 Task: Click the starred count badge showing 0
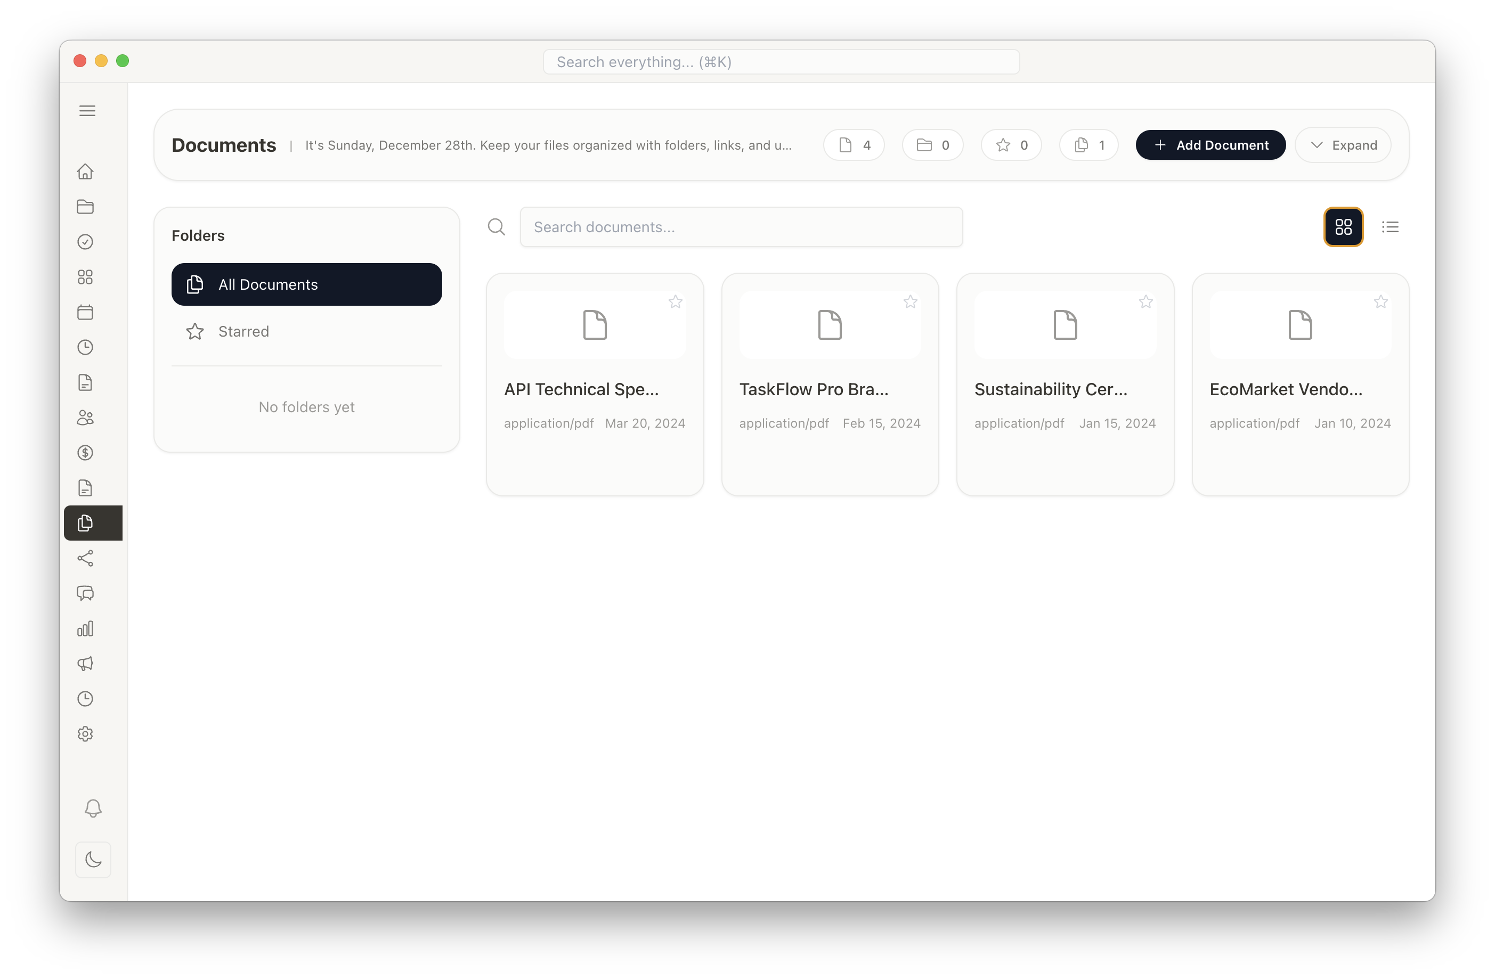(1011, 145)
